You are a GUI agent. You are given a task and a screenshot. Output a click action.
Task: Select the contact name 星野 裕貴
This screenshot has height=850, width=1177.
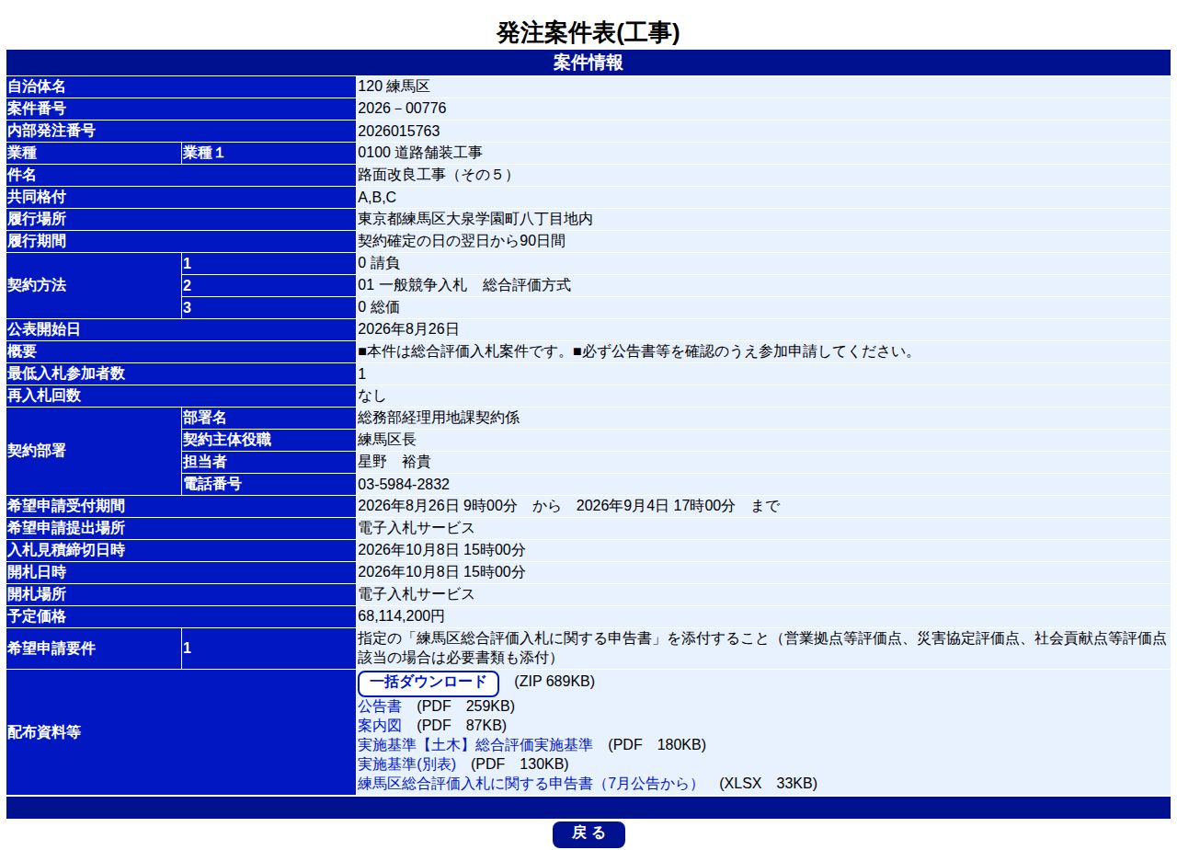[394, 462]
